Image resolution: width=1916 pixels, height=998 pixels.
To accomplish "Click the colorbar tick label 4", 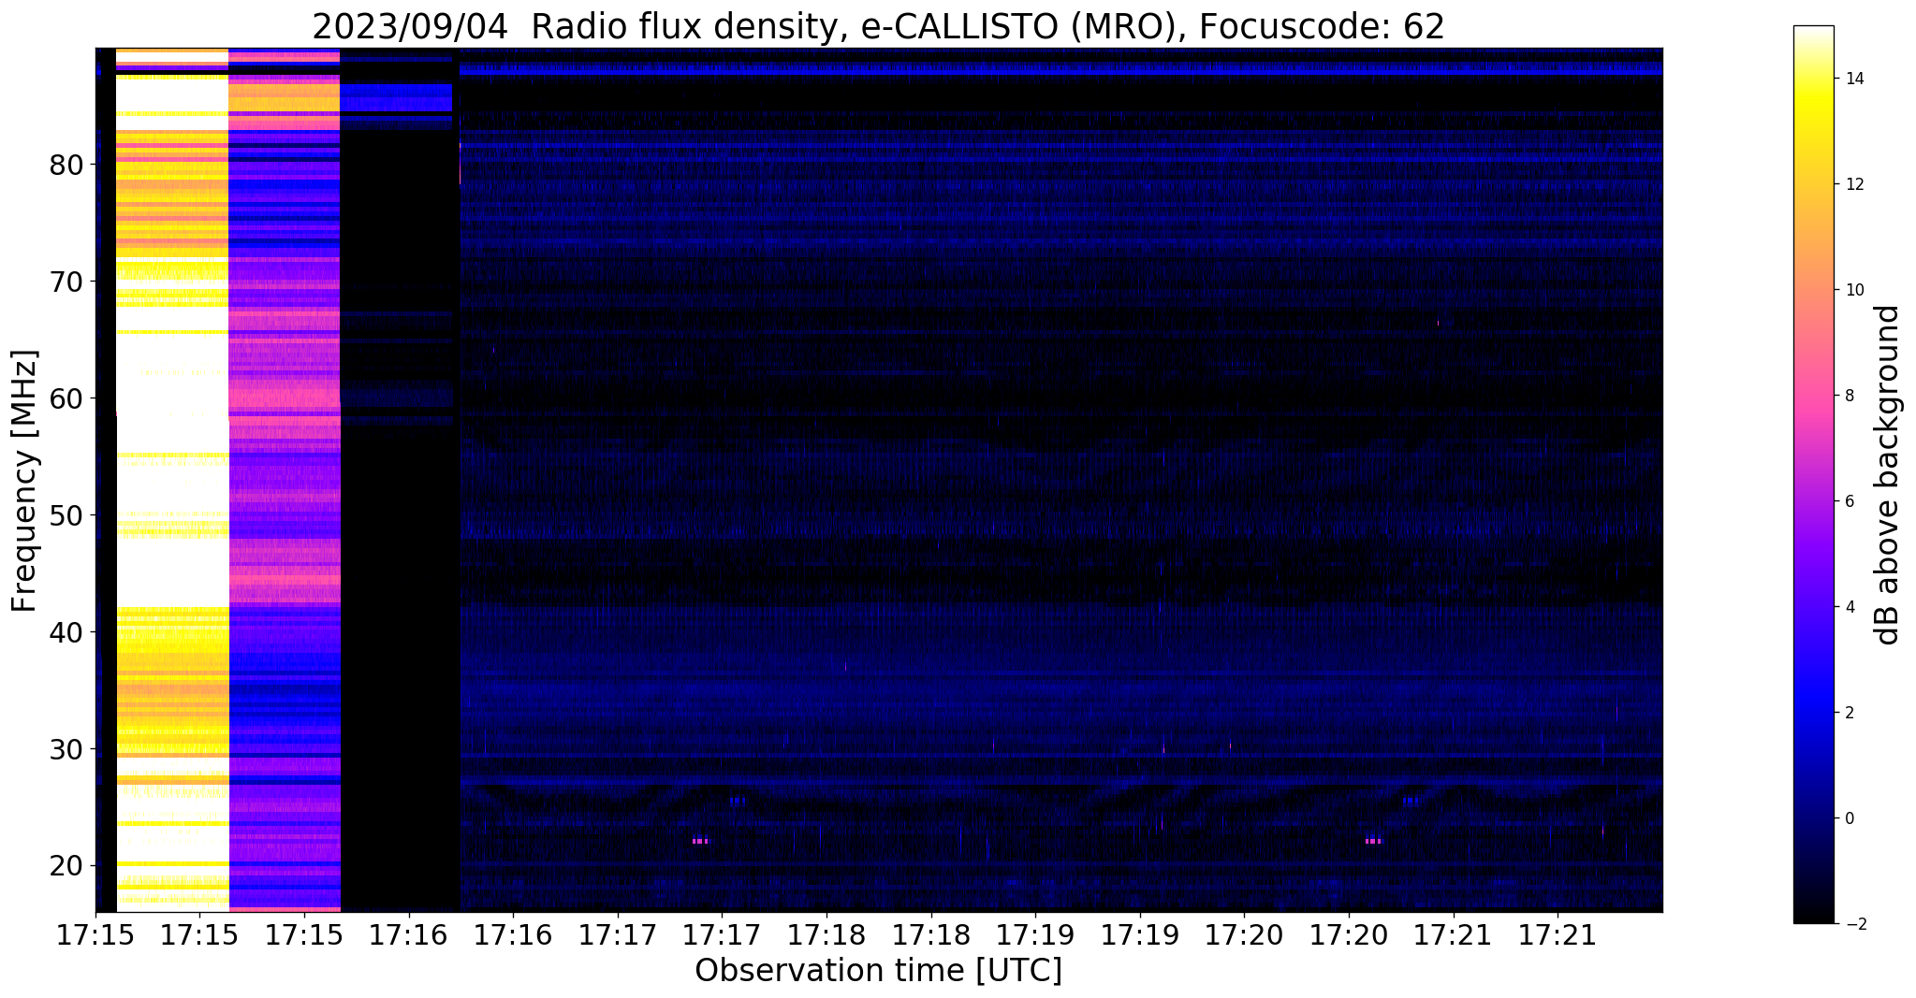I will pos(1849,607).
